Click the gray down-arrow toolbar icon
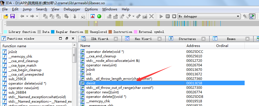 (75, 16)
